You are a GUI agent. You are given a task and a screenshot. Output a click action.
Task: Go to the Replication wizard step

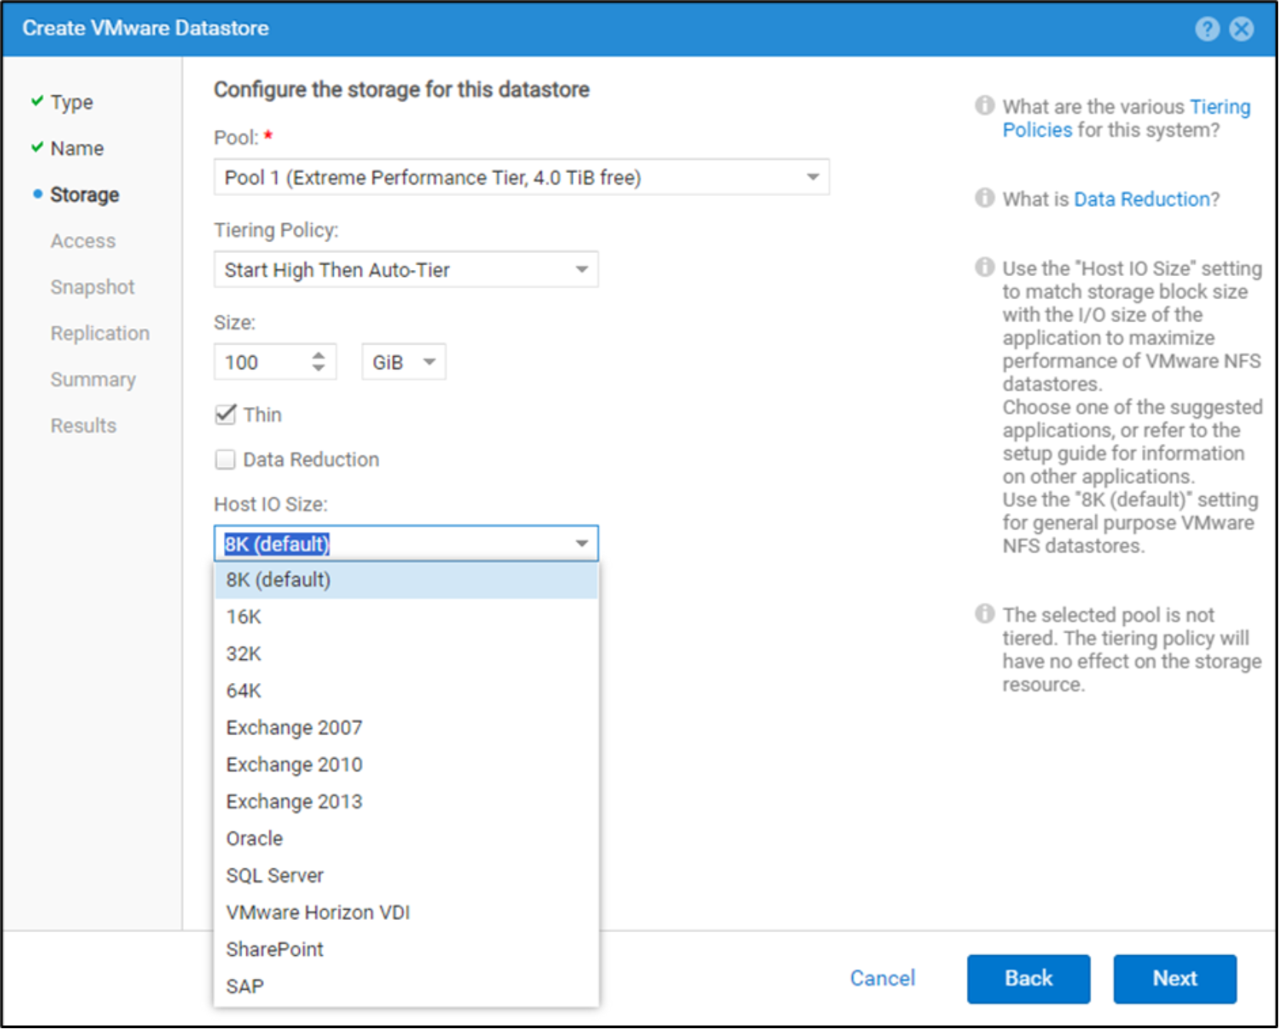tap(100, 333)
